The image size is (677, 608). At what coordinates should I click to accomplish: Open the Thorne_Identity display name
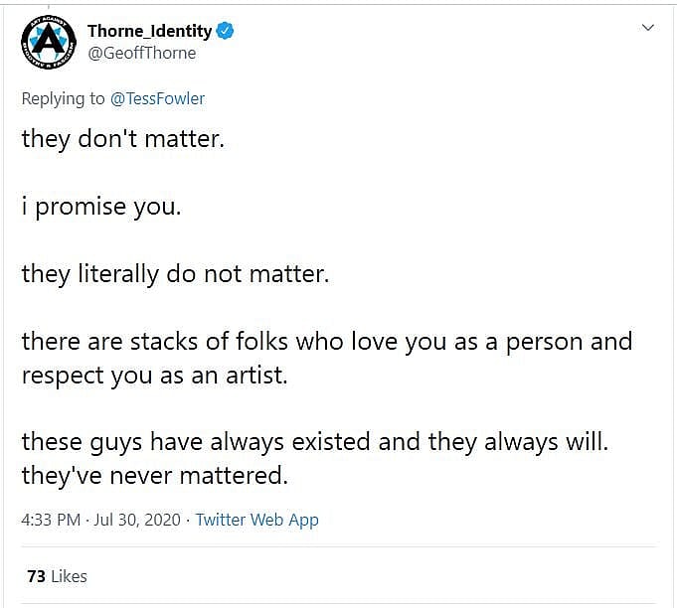pos(149,31)
